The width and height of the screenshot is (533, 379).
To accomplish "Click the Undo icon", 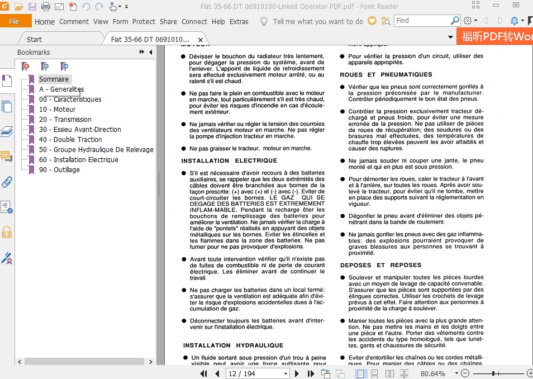I will [x=85, y=6].
